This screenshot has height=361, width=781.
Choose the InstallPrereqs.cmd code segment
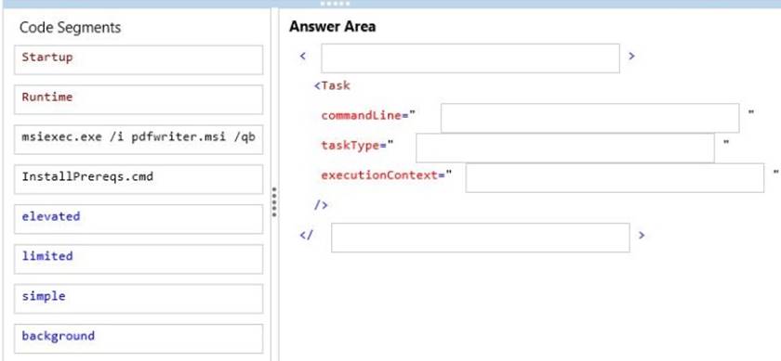click(x=139, y=179)
